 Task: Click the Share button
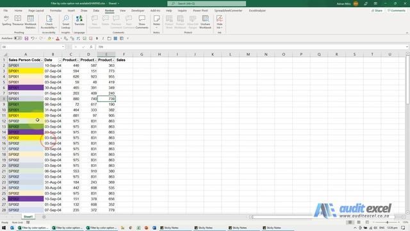pyautogui.click(x=377, y=10)
